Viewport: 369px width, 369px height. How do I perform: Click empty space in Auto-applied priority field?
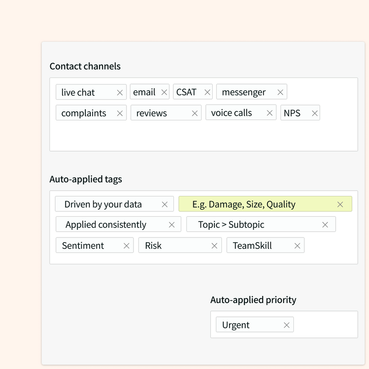tap(326, 325)
